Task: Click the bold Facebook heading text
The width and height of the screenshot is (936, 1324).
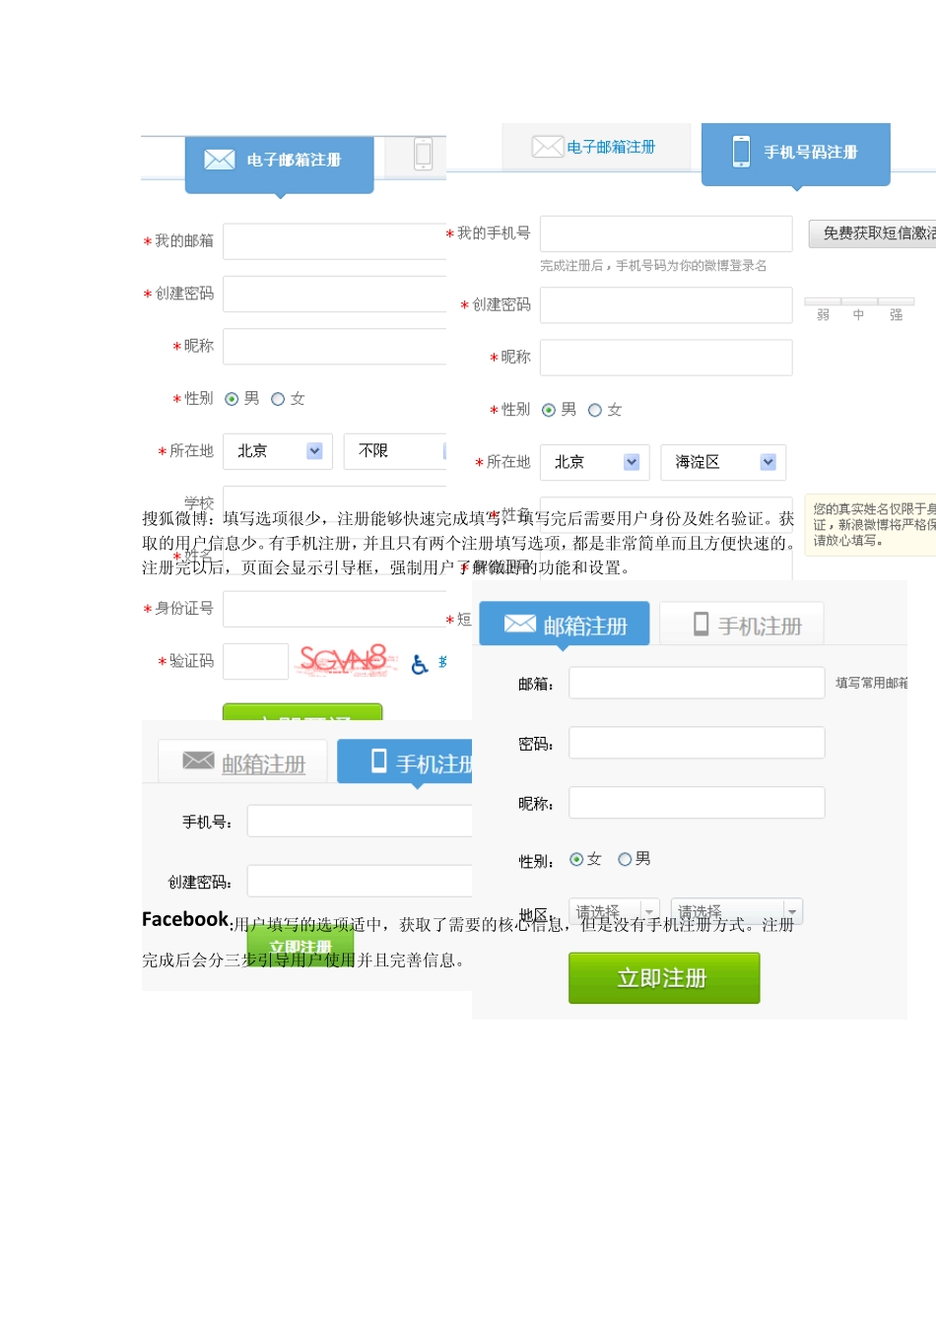Action: point(185,919)
